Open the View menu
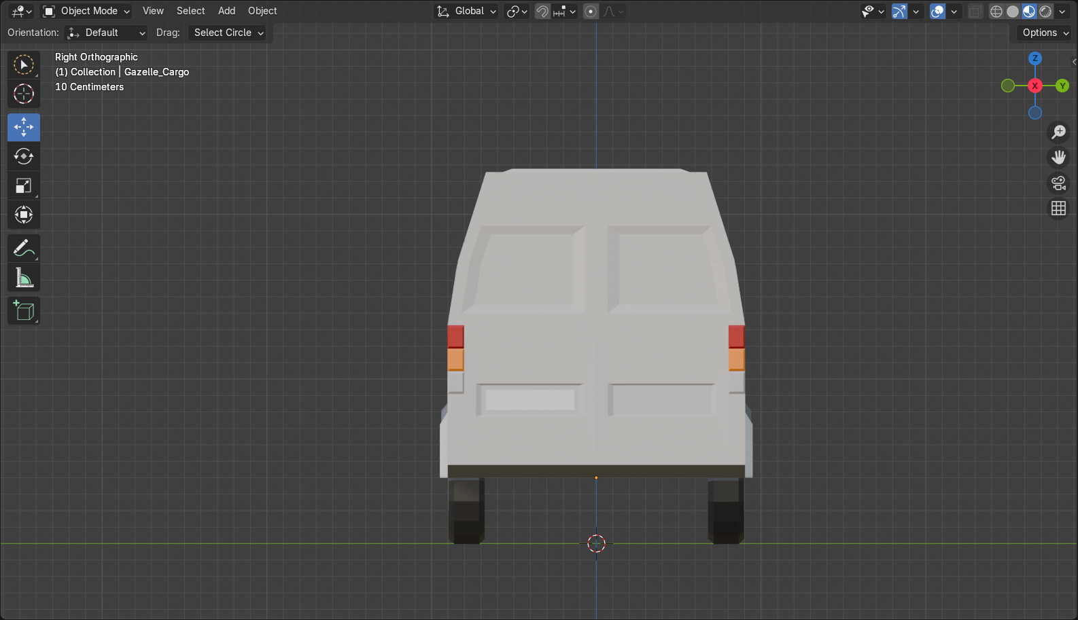Screen dimensions: 1078x620 point(153,11)
